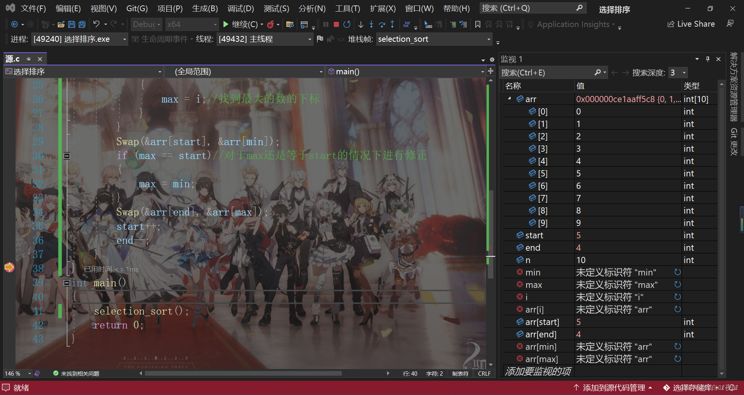The width and height of the screenshot is (744, 395).
Task: Open the Git(G) menu
Action: [137, 9]
